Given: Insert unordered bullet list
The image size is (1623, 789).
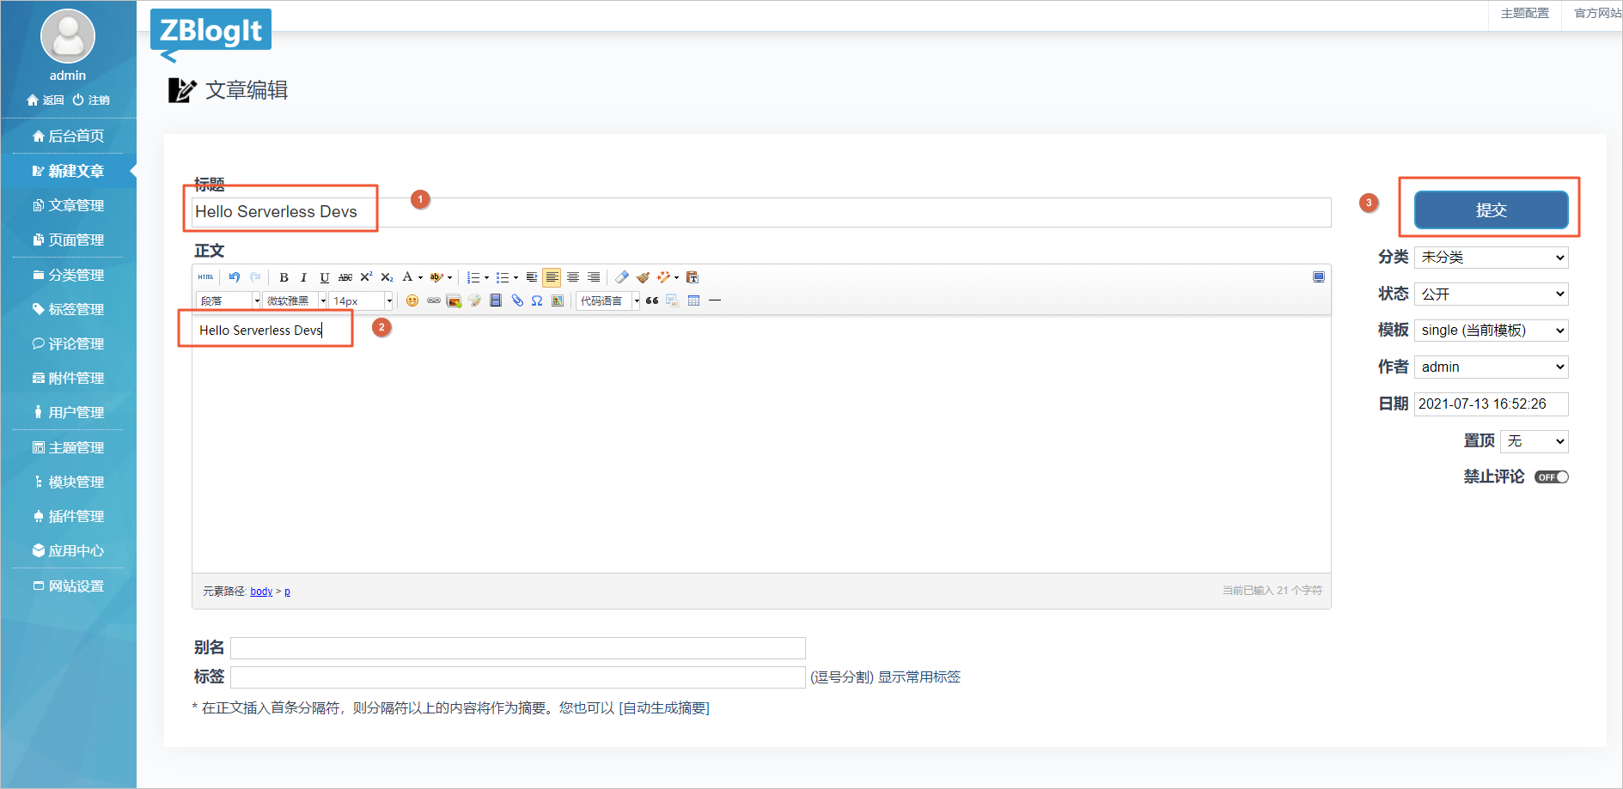Looking at the screenshot, I should point(503,277).
